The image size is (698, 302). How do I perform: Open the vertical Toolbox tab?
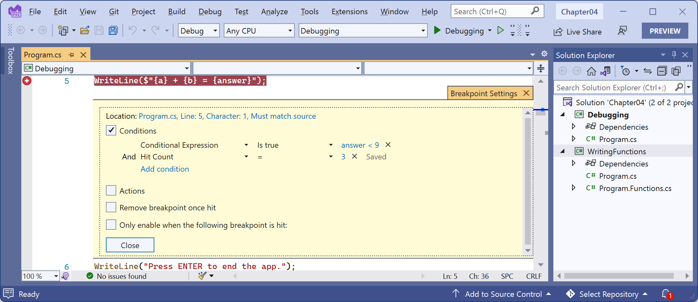11,60
